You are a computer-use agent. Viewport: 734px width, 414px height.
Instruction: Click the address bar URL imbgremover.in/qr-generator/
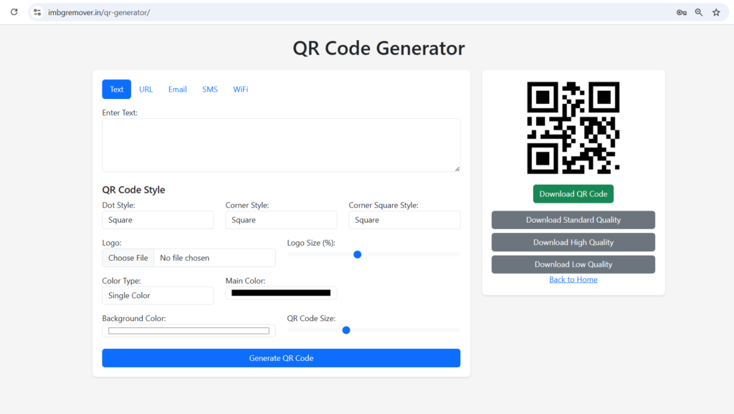pyautogui.click(x=99, y=13)
